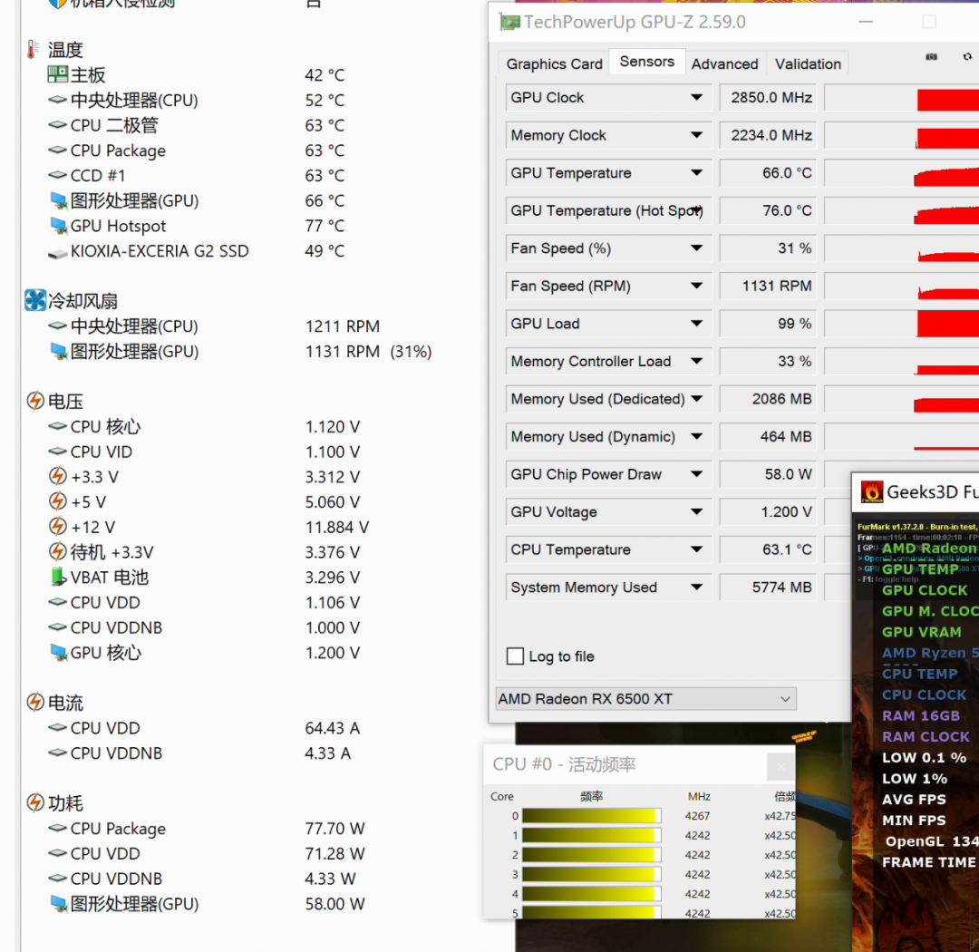
Task: Click the monitor icon beside GPU Hotspot
Action: pos(58,226)
